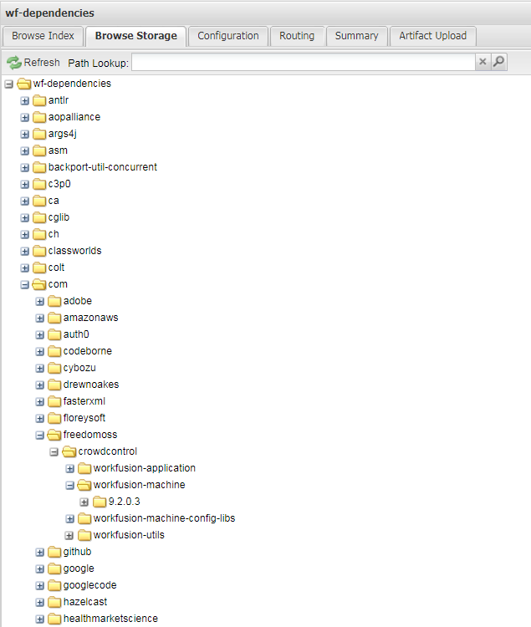Screen dimensions: 531x627
Task: Expand the googlecode folder node
Action: (x=39, y=586)
